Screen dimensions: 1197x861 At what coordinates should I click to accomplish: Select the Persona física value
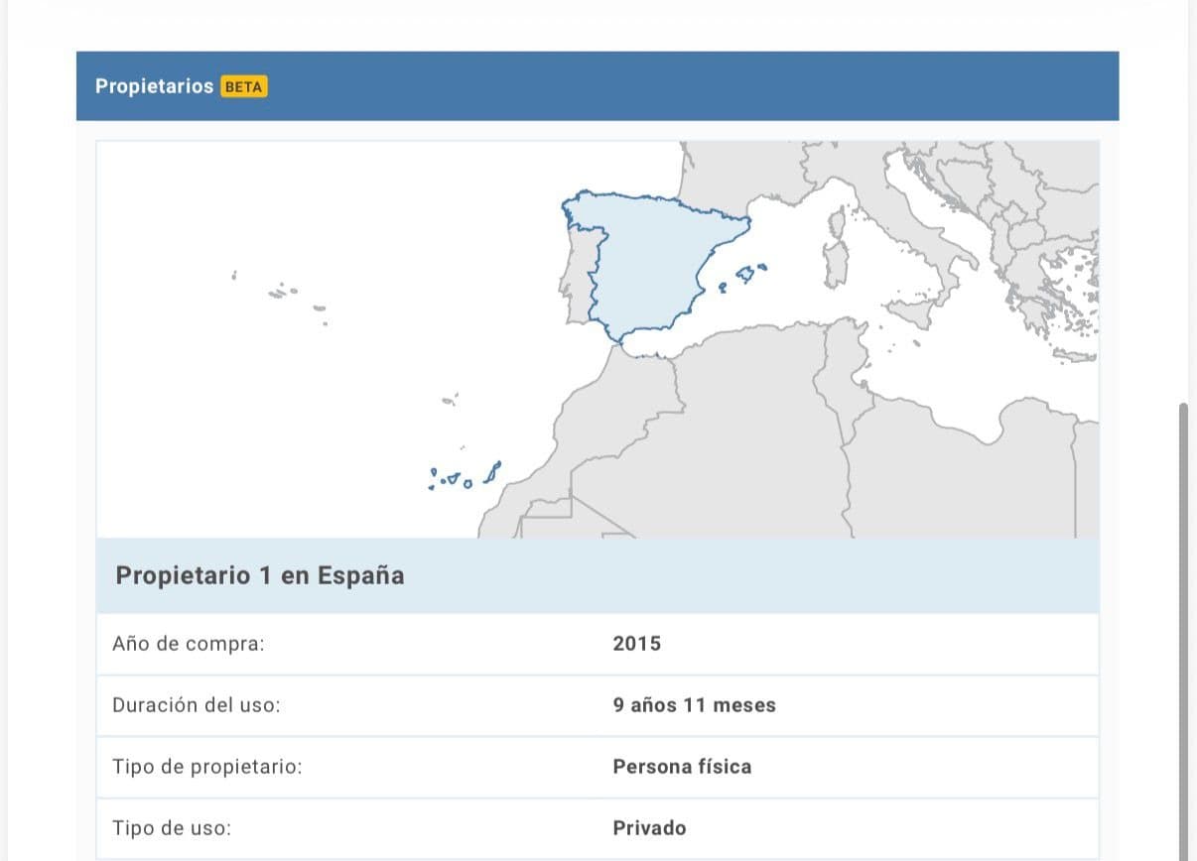tap(682, 767)
